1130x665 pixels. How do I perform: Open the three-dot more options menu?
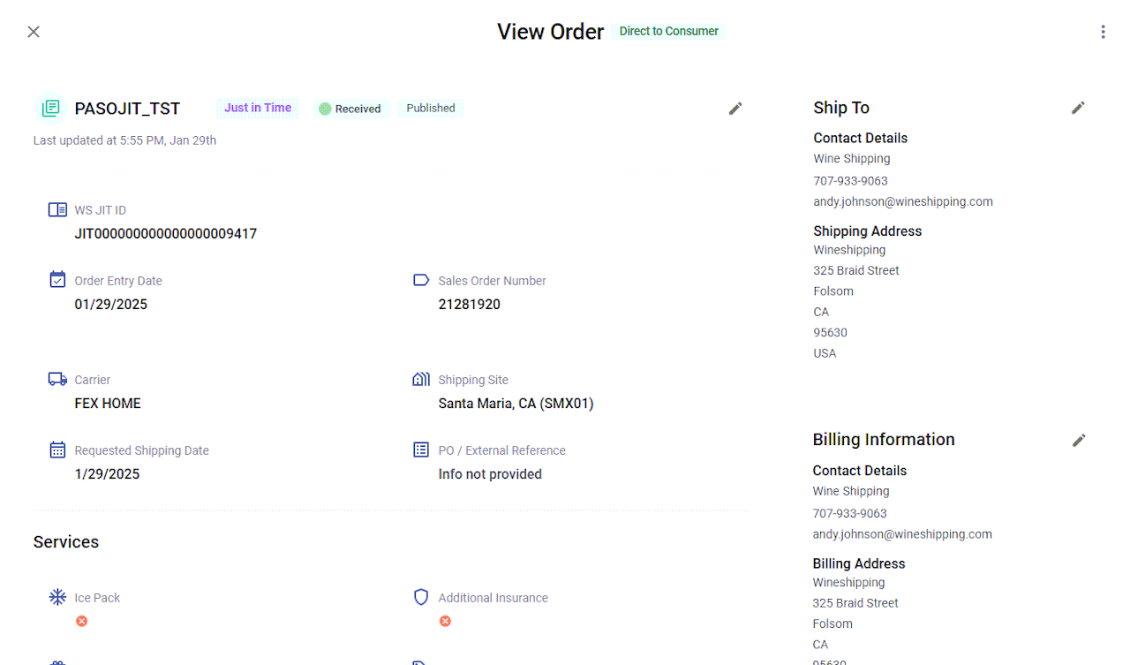tap(1103, 32)
